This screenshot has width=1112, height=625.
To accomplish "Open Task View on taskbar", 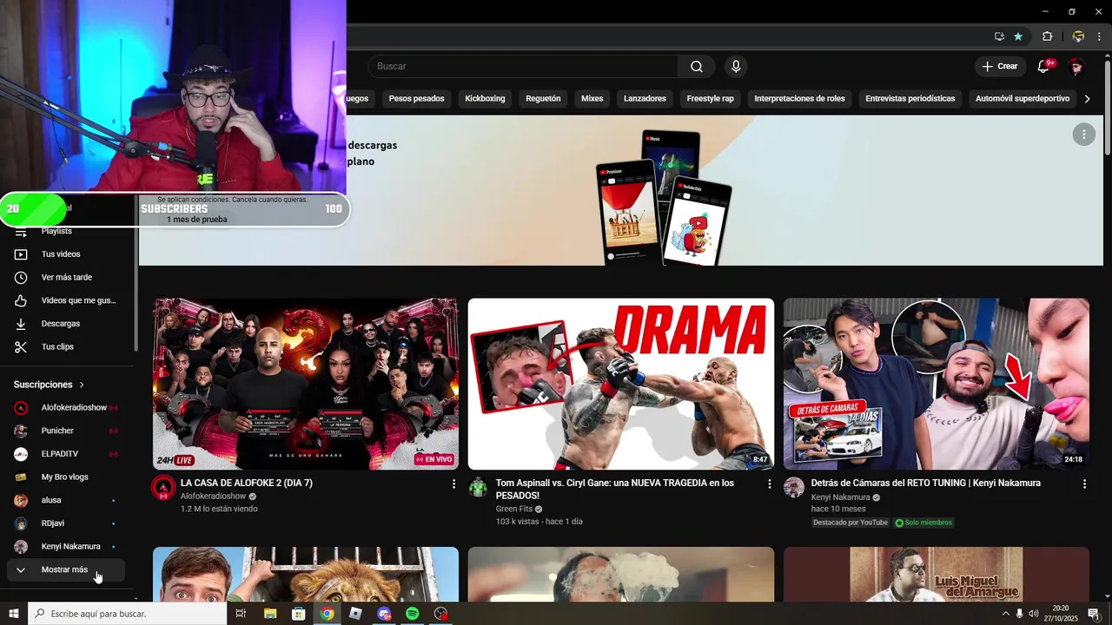I will (x=241, y=614).
